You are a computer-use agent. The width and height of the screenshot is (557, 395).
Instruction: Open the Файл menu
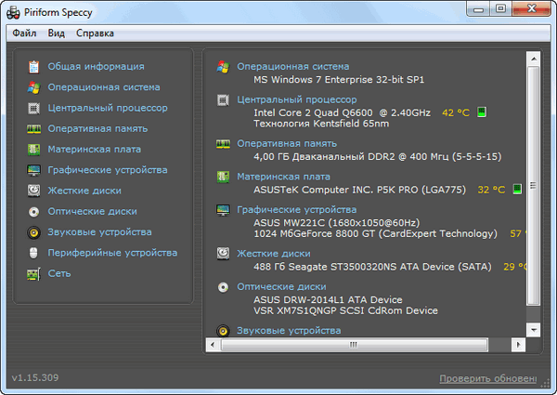(x=25, y=33)
